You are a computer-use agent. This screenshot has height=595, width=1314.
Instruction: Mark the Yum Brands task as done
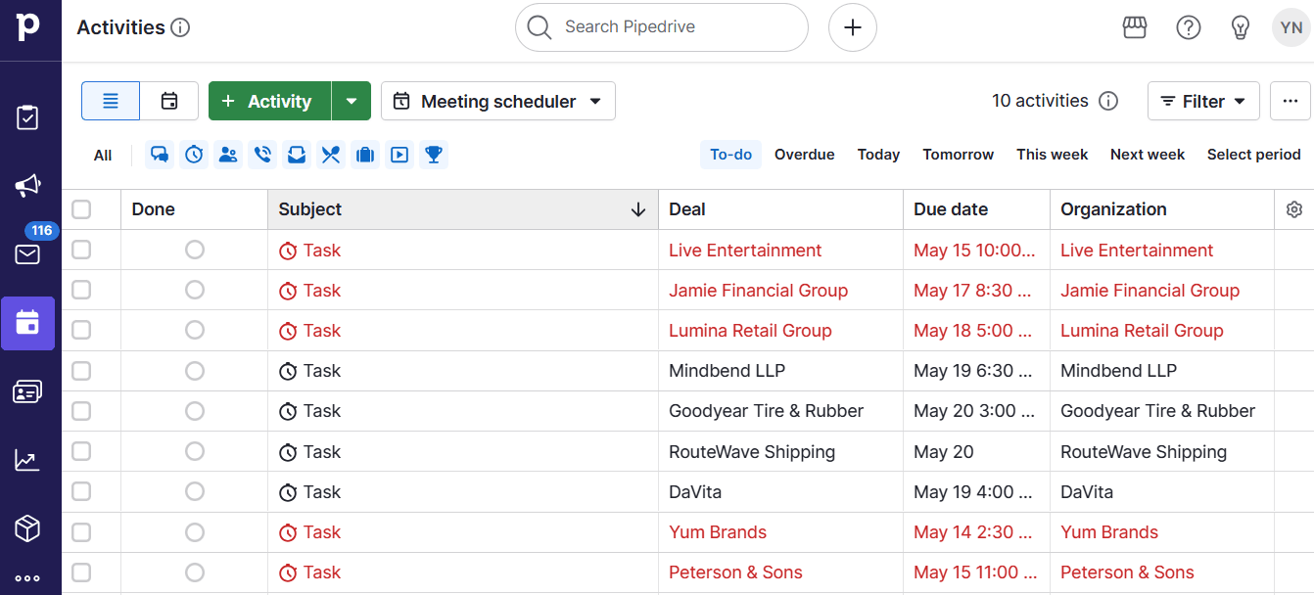coord(195,531)
